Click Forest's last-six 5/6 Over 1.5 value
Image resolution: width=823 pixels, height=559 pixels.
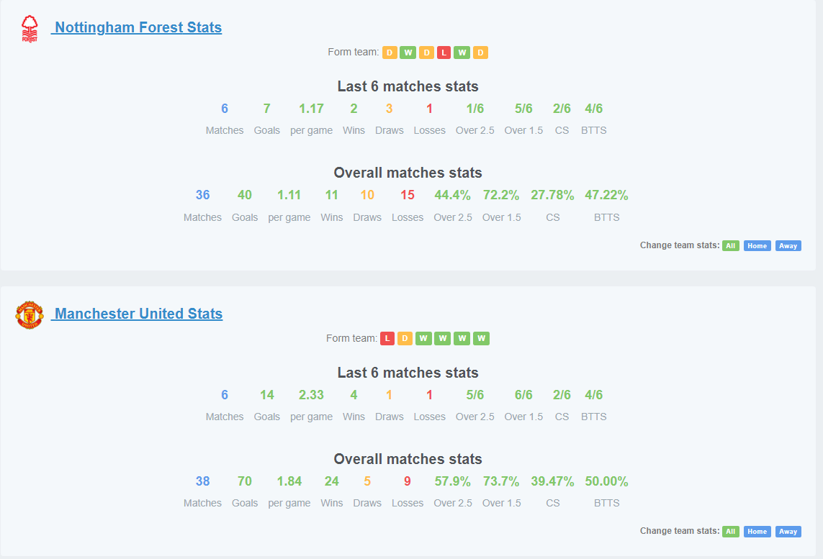(523, 109)
